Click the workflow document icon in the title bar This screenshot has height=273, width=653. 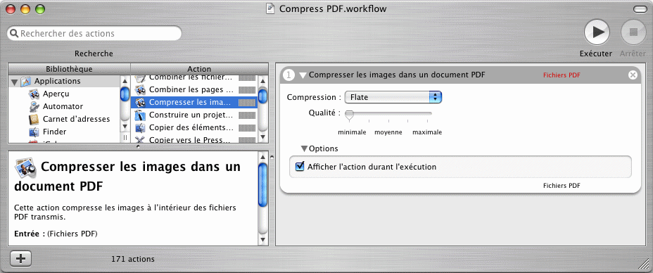[270, 8]
